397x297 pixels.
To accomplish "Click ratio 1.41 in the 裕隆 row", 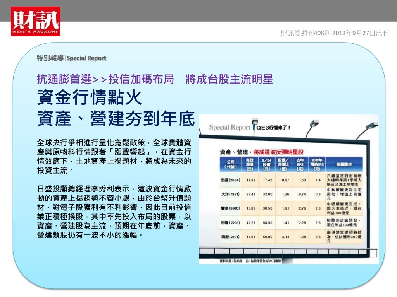I will click(286, 222).
